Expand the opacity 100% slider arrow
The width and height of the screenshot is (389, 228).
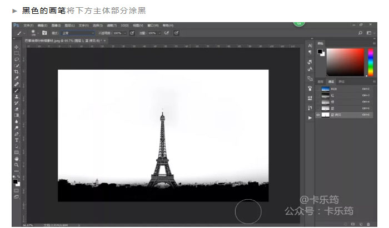click(x=125, y=33)
